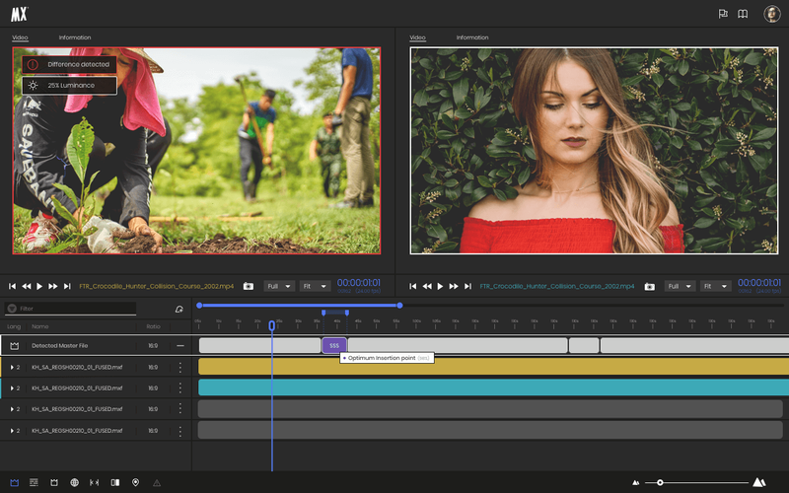Click the Name column header

pyautogui.click(x=40, y=326)
